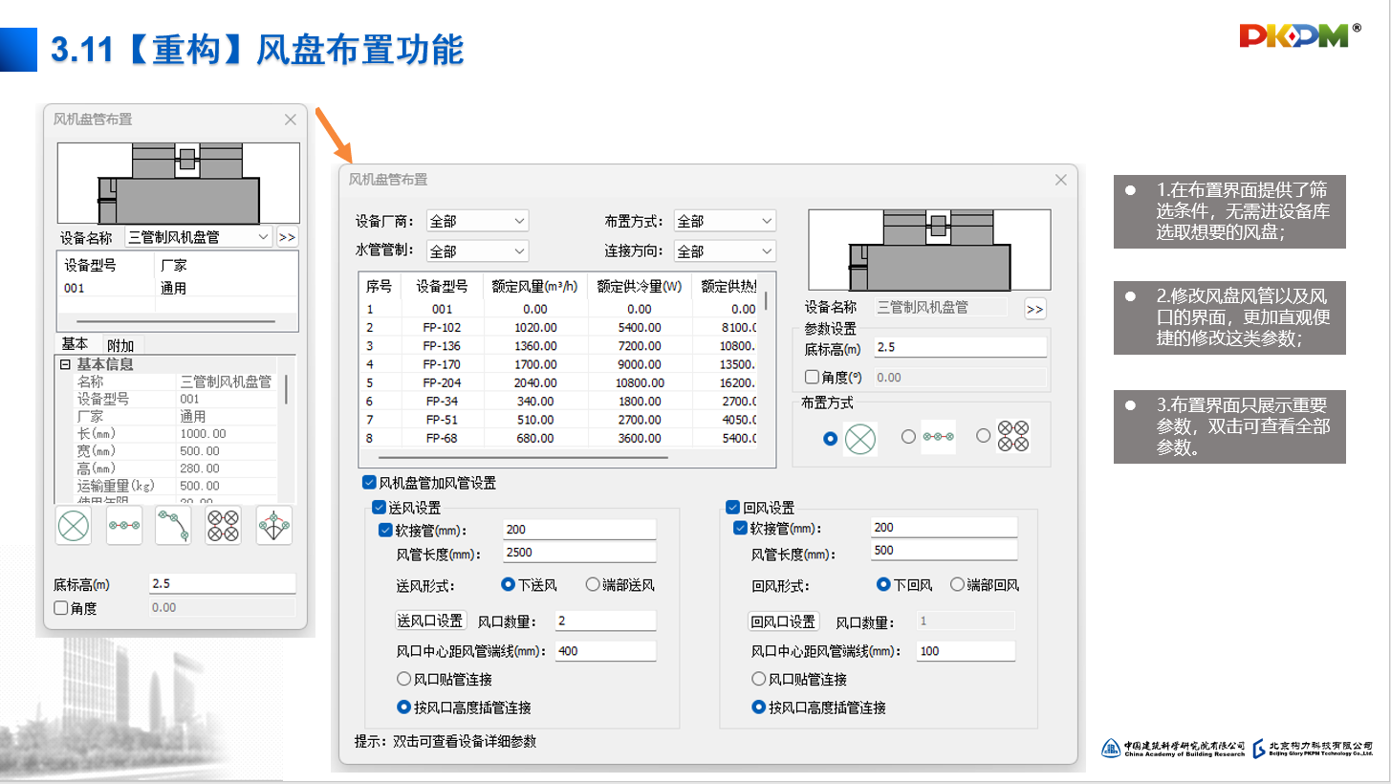Viewport: 1391px width, 784px height.
Task: Switch to the 附加 tab
Action: 120,345
